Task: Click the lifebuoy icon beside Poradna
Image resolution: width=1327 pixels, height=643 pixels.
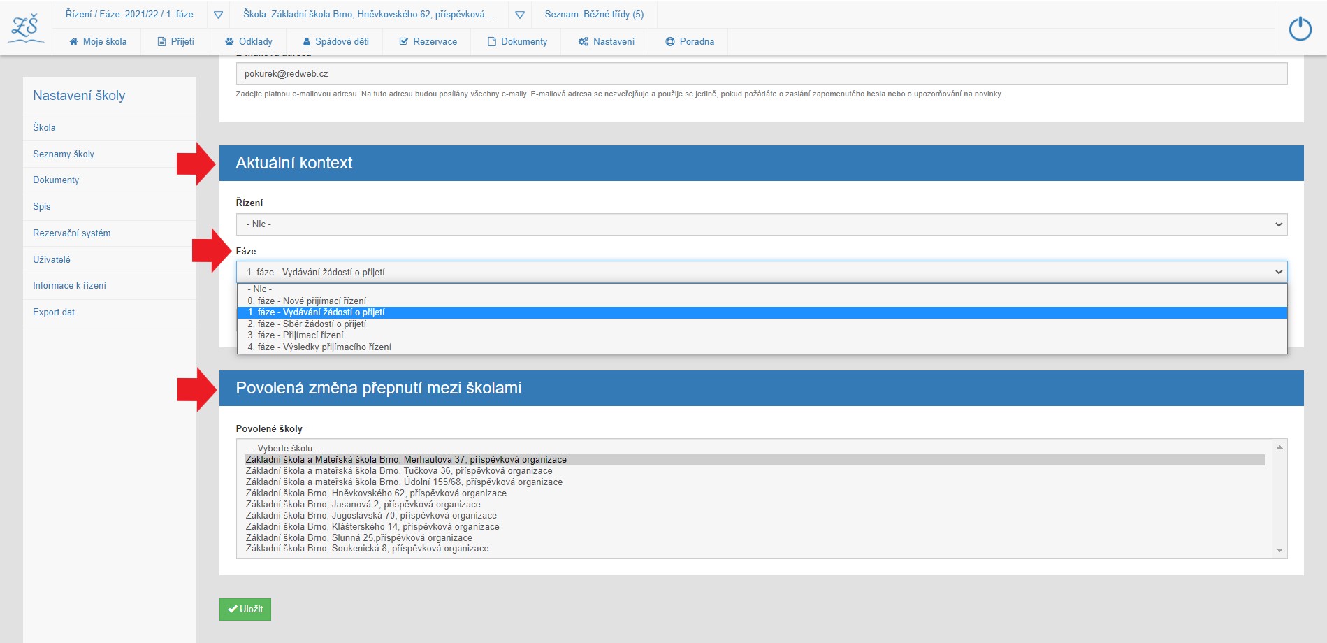Action: 670,42
